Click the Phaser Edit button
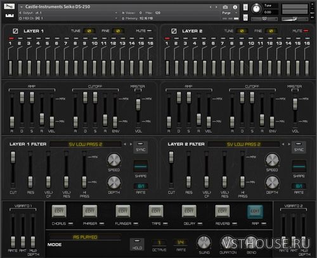Viewport: 317px width, 258px height. tap(90, 211)
